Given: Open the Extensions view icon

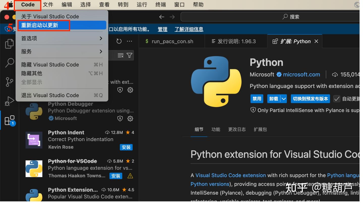Looking at the screenshot, I should (x=10, y=121).
